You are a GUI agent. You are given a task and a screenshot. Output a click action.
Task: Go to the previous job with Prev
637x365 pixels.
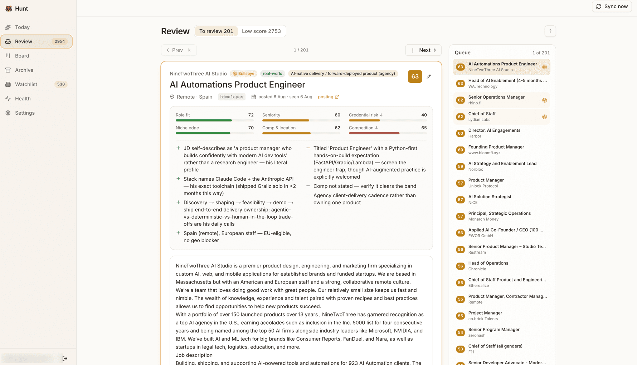[x=179, y=50]
